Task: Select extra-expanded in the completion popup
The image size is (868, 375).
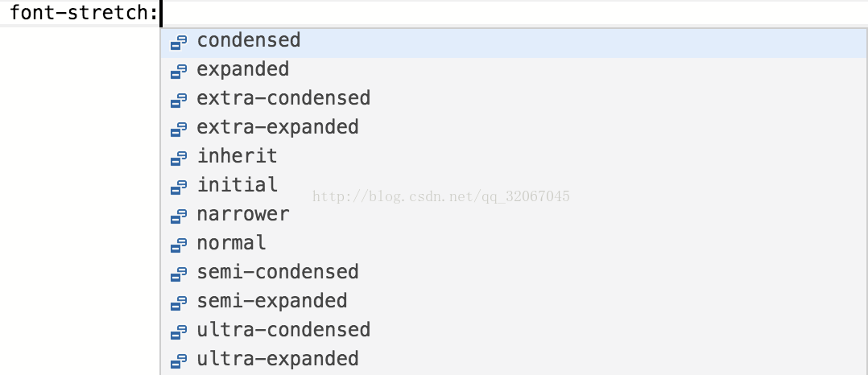Action: pos(514,130)
